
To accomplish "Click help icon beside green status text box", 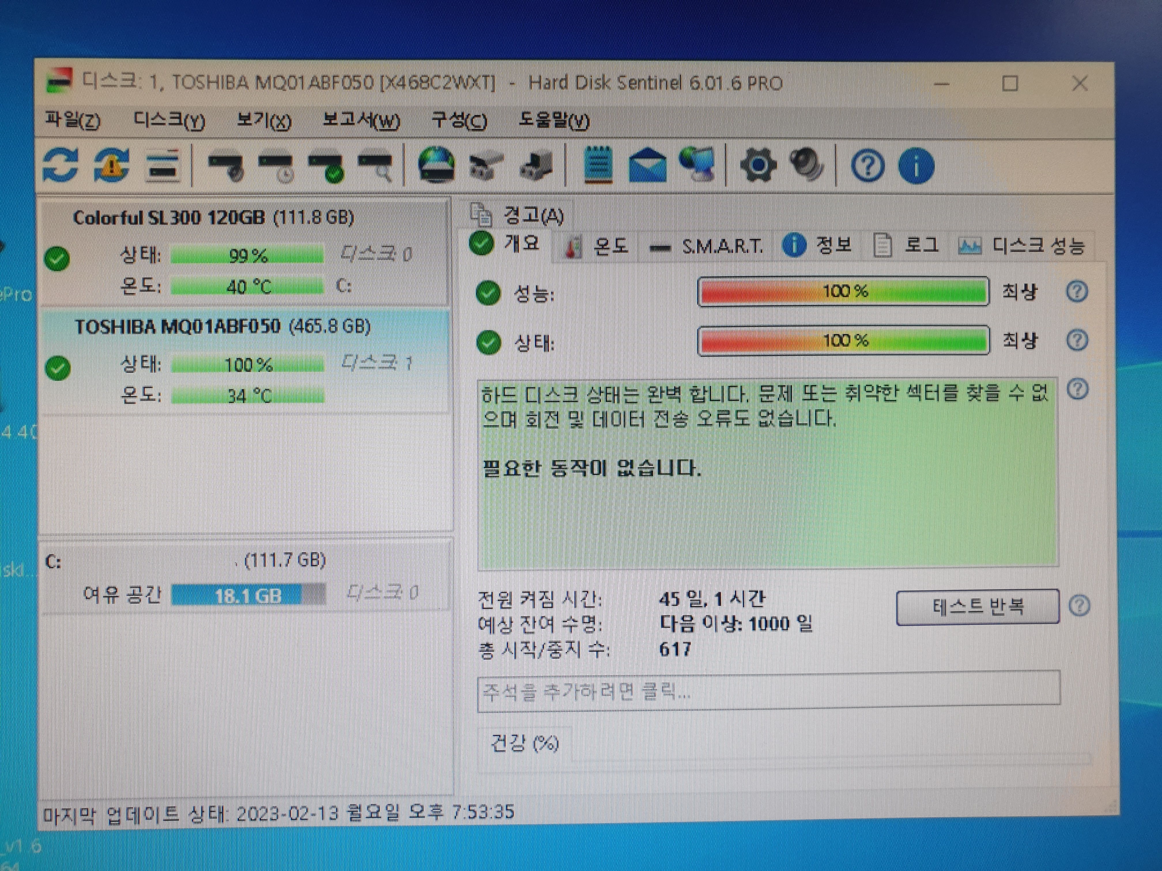I will (x=1078, y=390).
